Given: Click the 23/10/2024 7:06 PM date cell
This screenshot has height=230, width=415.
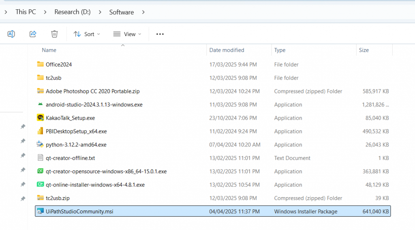Looking at the screenshot, I should pyautogui.click(x=233, y=118).
